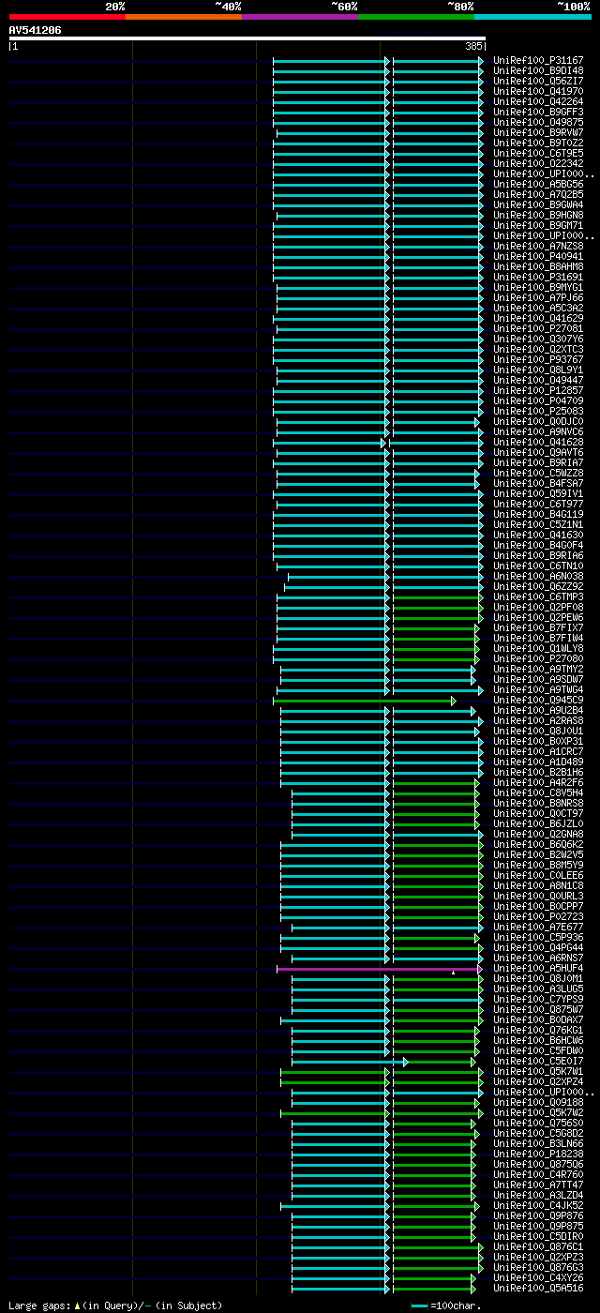This screenshot has width=600, height=1313.
Task: Select the UniRef100_P25083 label
Action: click(538, 411)
